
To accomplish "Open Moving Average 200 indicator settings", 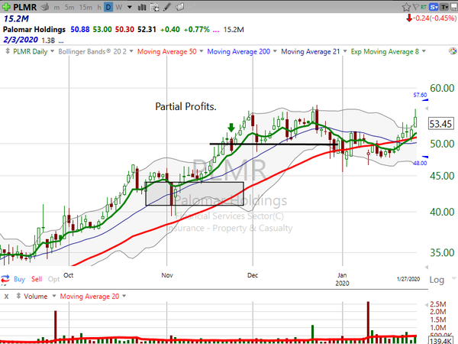I will [x=240, y=52].
